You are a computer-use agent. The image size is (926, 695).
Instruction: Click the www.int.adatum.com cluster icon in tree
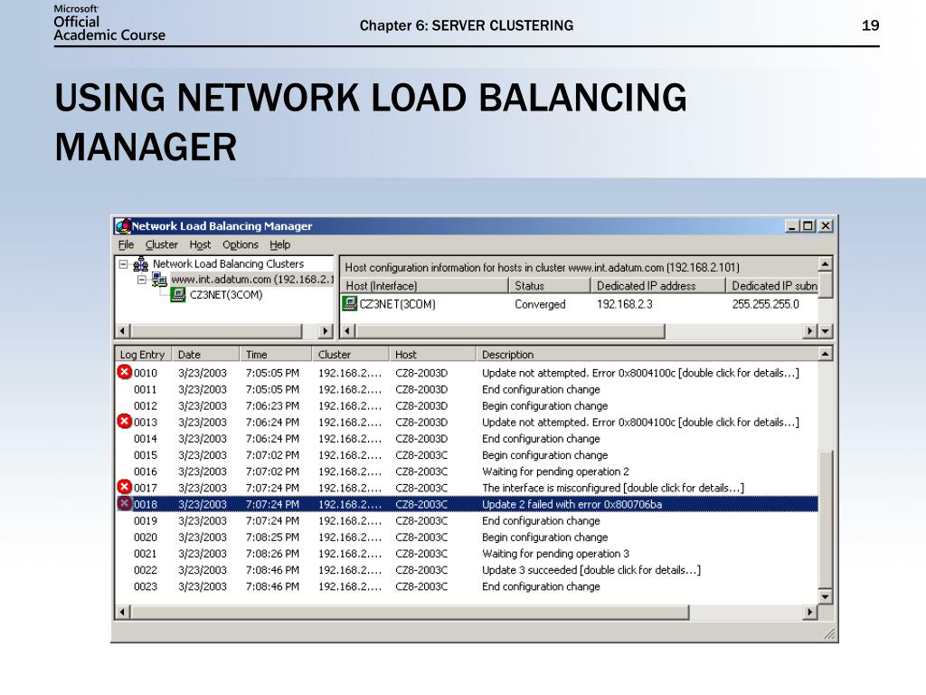(159, 280)
